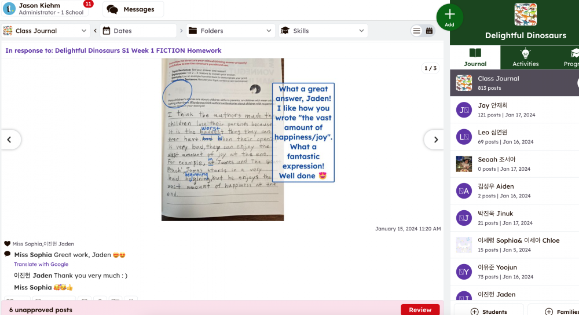Viewport: 579px width, 315px height.
Task: Click Jay's purple avatar icon
Action: (x=464, y=109)
